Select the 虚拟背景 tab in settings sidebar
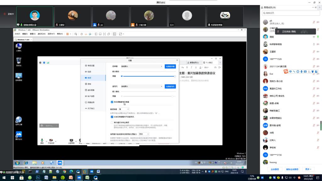Screen dimensions: 322x181 pyautogui.click(x=91, y=90)
